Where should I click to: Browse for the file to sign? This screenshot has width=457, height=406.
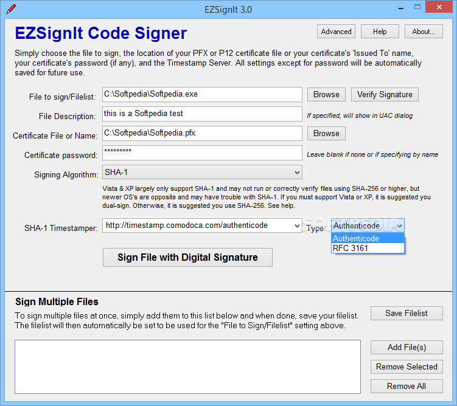tap(326, 95)
